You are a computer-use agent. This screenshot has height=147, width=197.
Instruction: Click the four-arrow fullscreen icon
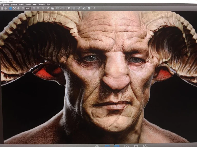[x=14, y=8]
